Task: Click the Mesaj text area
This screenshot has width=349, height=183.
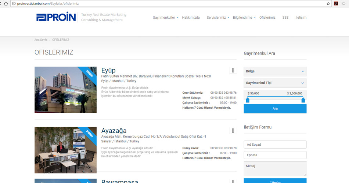Action: (x=275, y=169)
